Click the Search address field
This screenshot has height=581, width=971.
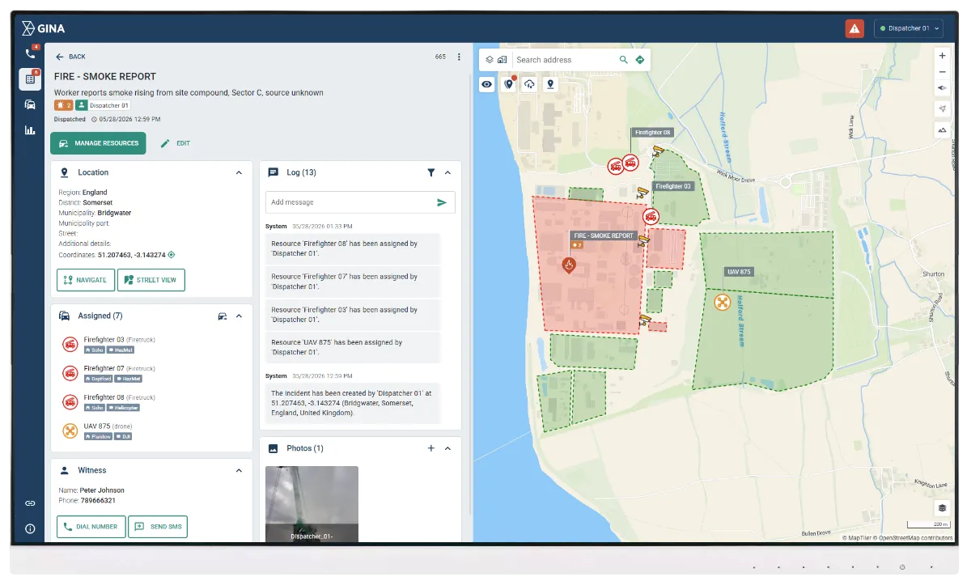565,60
